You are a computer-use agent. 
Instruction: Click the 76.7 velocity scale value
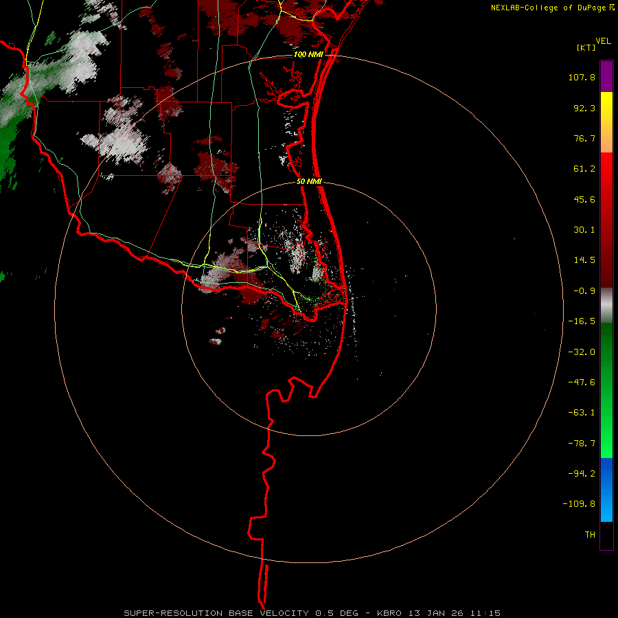click(584, 138)
